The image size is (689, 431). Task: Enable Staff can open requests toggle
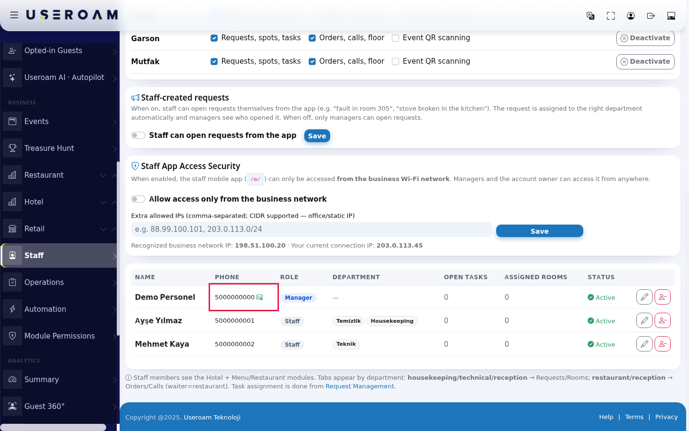pyautogui.click(x=138, y=136)
